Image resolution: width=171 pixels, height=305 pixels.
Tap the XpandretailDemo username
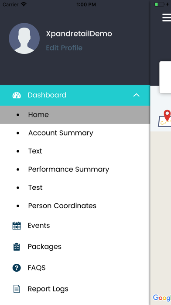79,34
